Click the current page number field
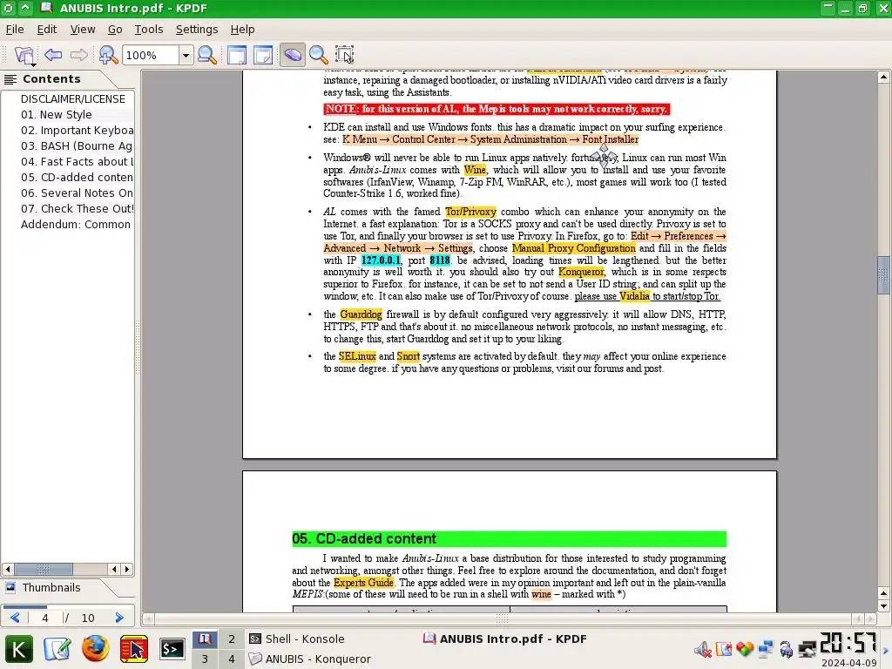 pos(45,618)
